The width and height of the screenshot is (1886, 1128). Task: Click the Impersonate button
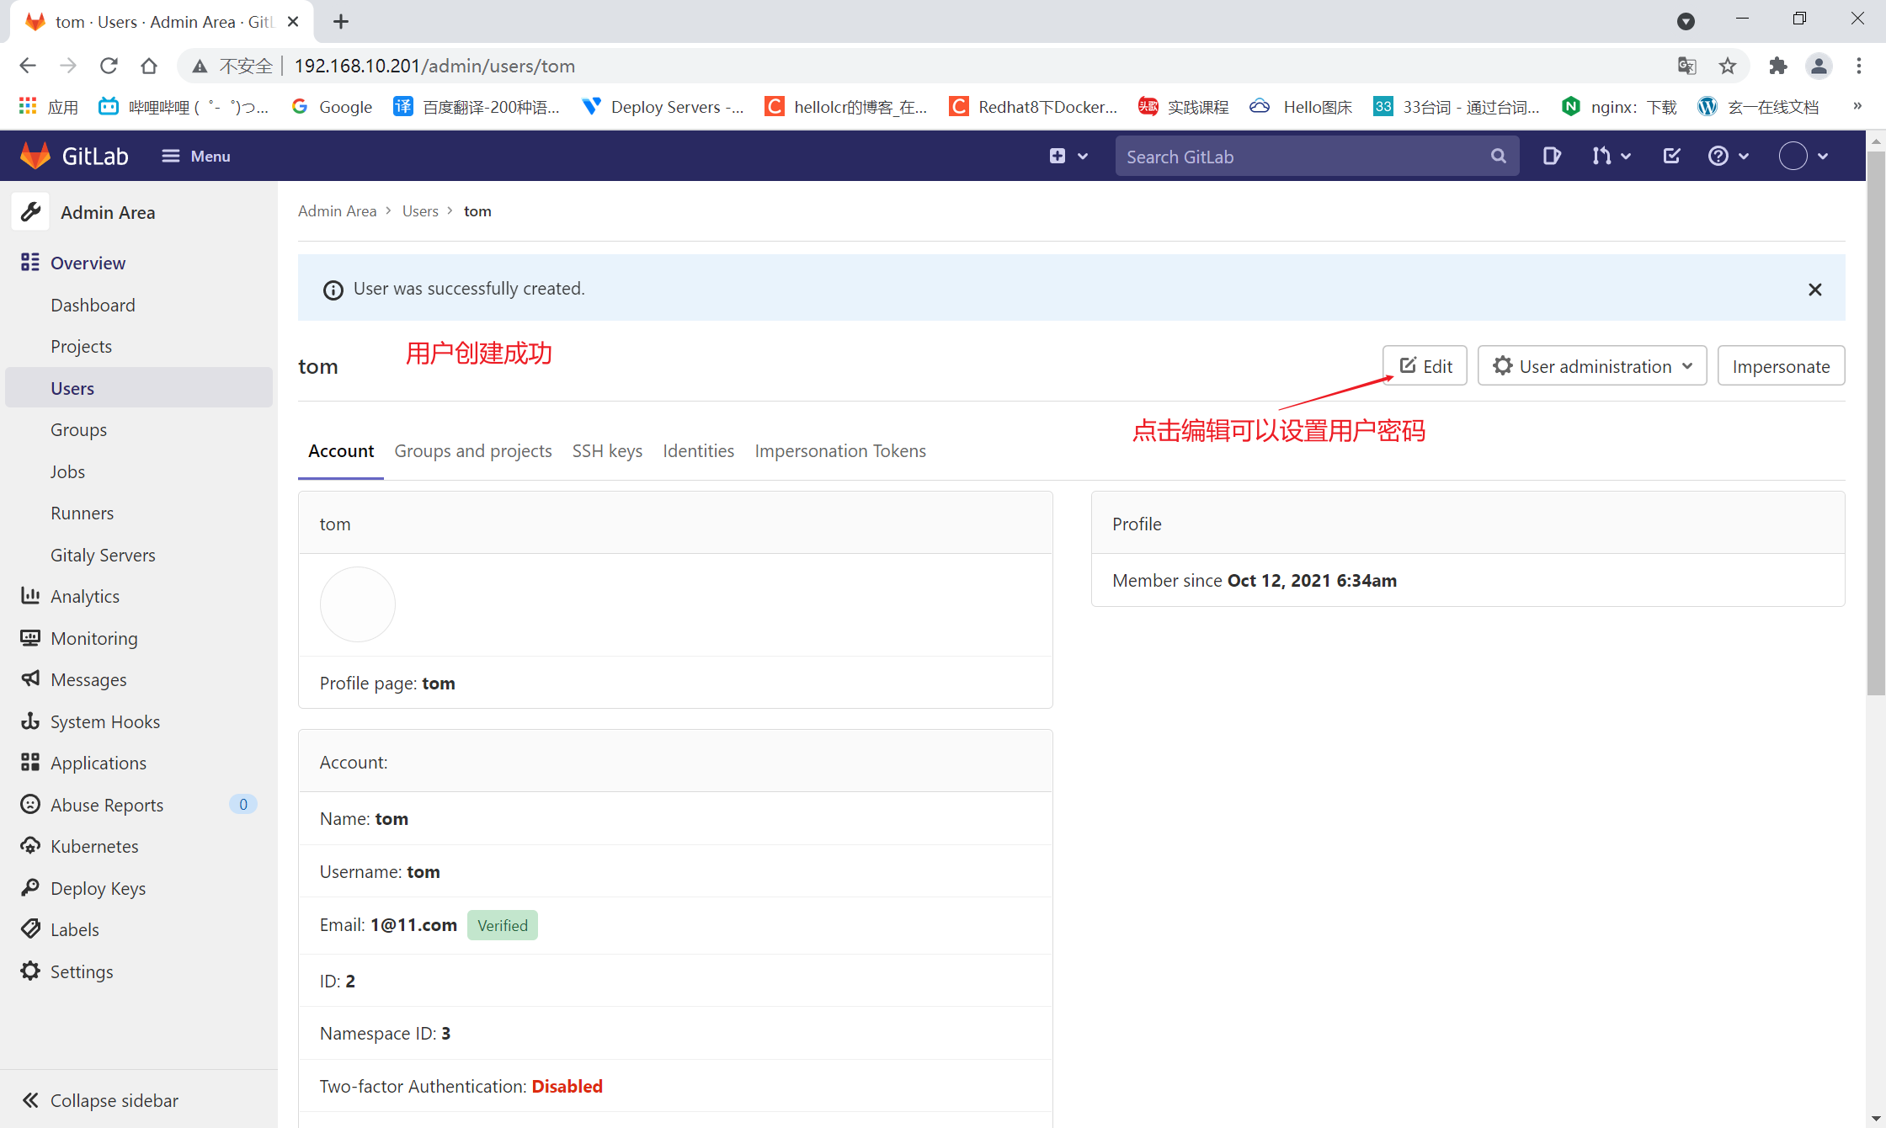click(1780, 365)
